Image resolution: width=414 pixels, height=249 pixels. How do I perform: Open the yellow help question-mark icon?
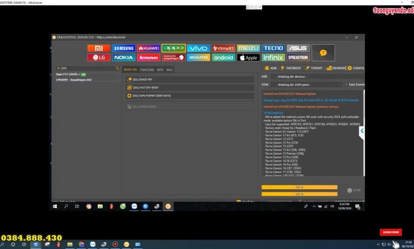click(x=323, y=52)
